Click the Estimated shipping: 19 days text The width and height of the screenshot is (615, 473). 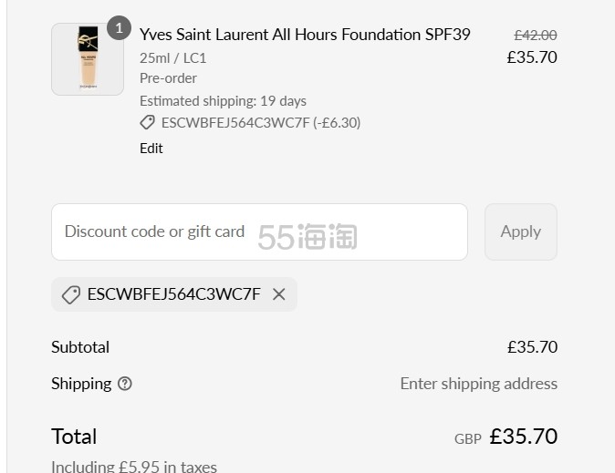click(x=223, y=101)
